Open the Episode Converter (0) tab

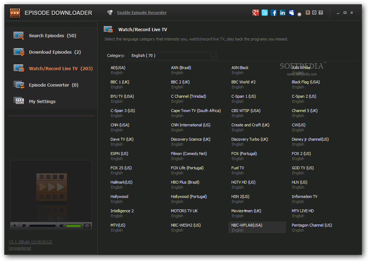(51, 85)
